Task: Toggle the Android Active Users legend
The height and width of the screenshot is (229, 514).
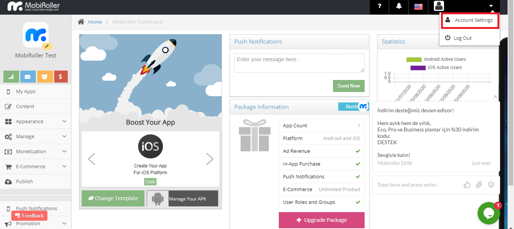Action: coord(436,59)
